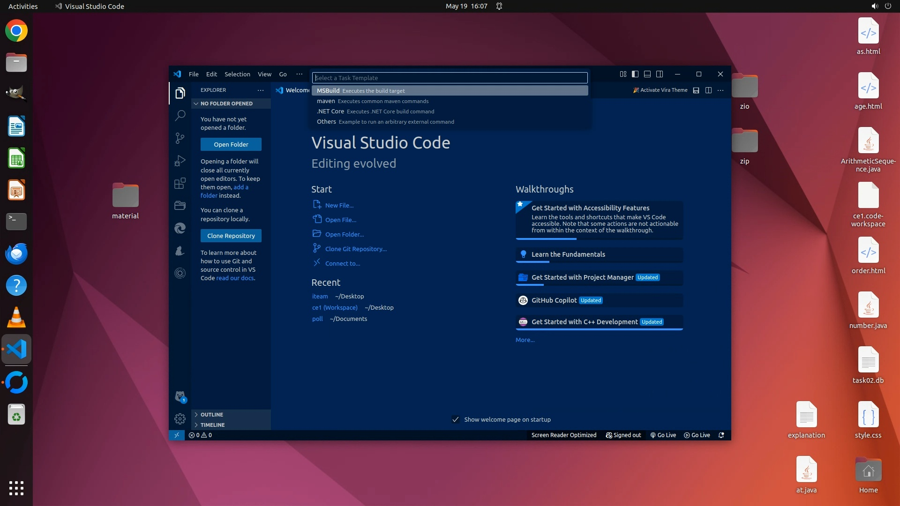900x506 pixels.
Task: Toggle the panel layout button
Action: click(x=647, y=74)
